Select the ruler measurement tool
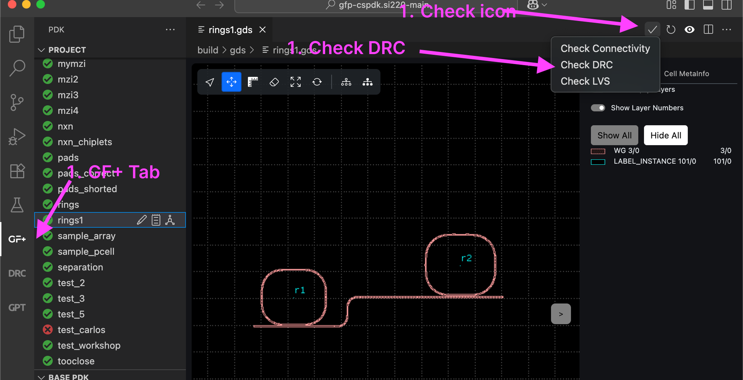Viewport: 743px width, 380px height. pos(253,82)
